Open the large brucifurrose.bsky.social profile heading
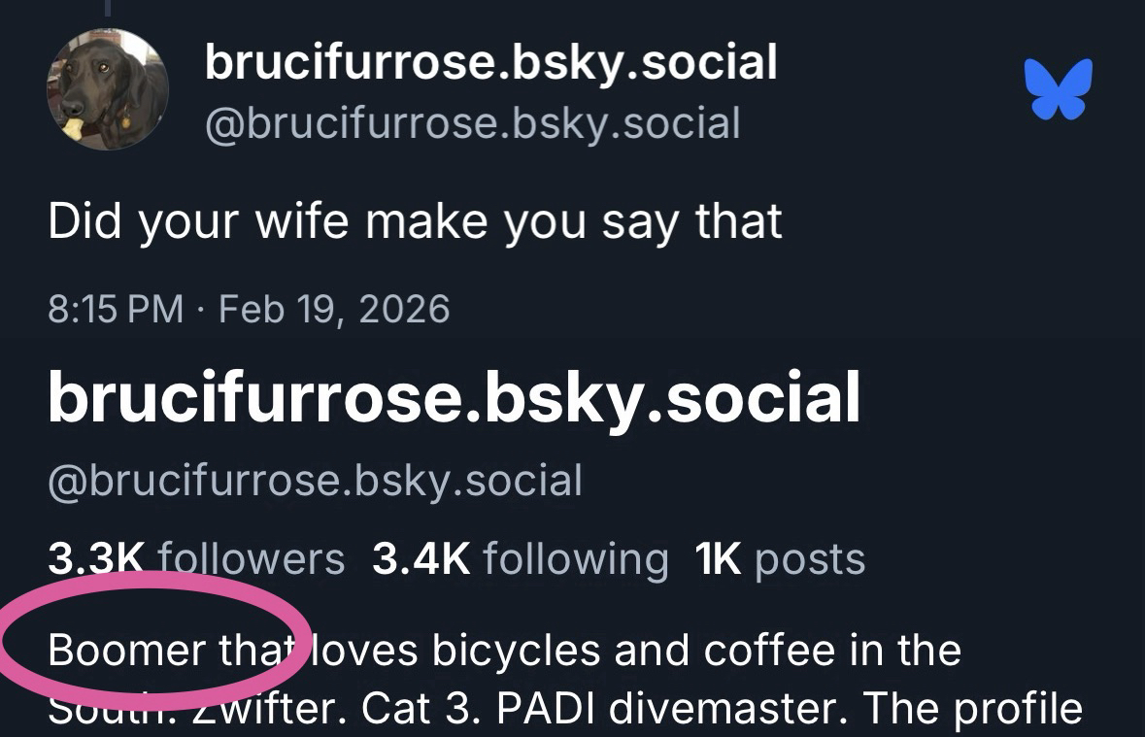 (x=454, y=398)
